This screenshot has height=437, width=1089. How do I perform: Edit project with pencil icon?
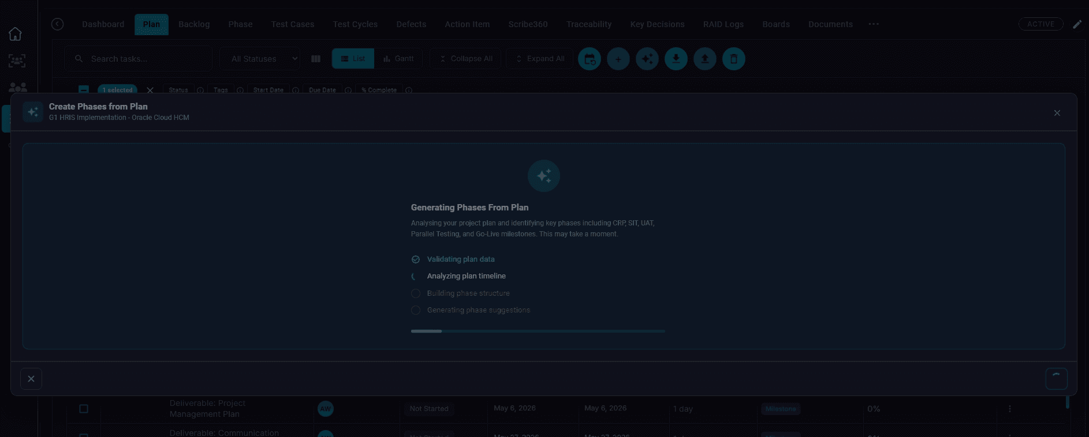1077,24
